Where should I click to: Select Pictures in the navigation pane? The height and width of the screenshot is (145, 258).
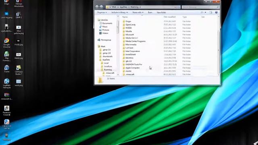pyautogui.click(x=106, y=30)
